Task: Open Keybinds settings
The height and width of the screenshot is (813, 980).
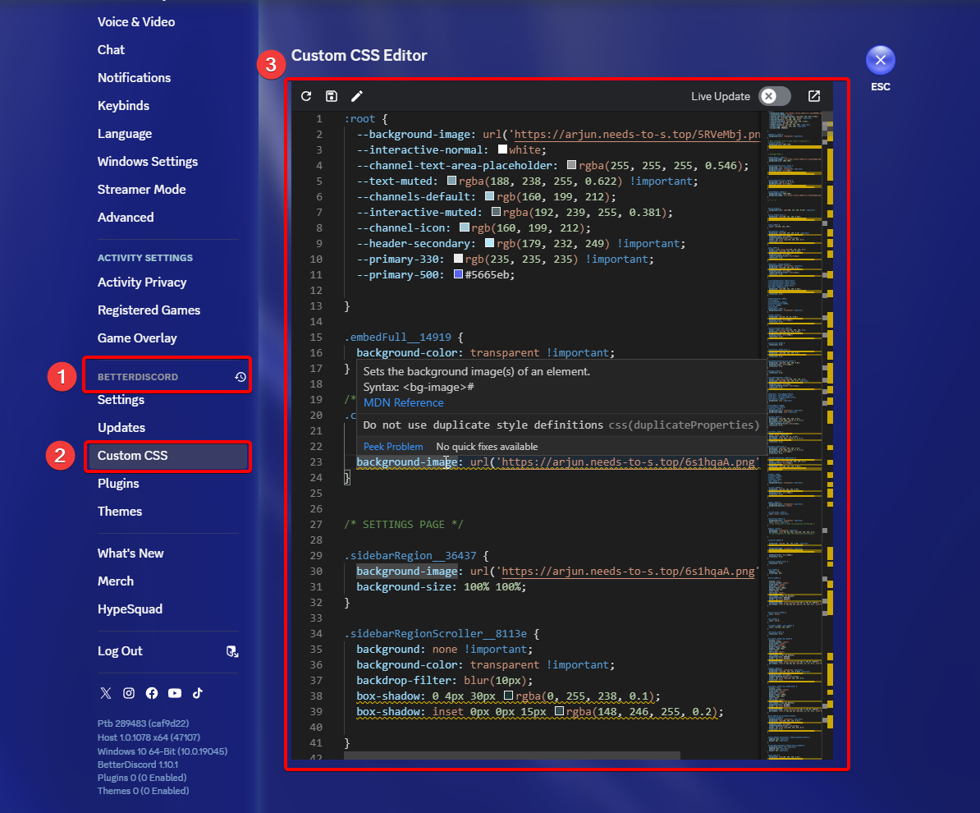Action: [x=123, y=106]
